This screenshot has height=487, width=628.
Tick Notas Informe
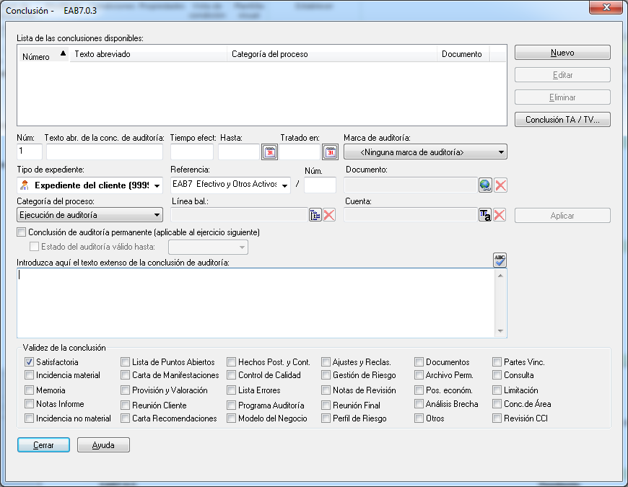29,404
